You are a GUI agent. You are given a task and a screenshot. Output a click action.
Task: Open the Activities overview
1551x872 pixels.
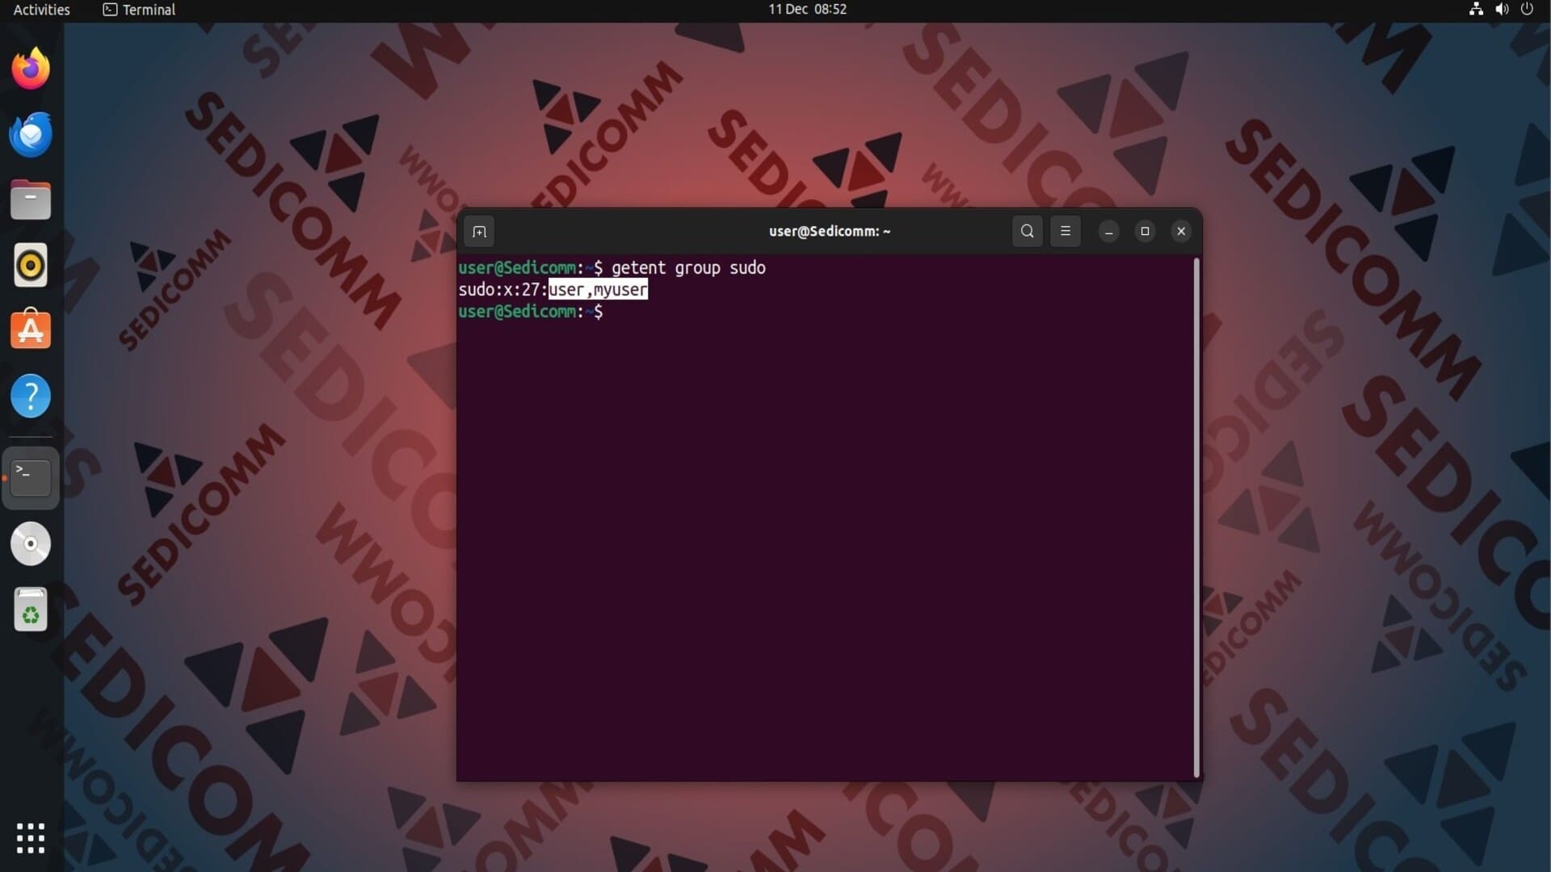pyautogui.click(x=41, y=10)
